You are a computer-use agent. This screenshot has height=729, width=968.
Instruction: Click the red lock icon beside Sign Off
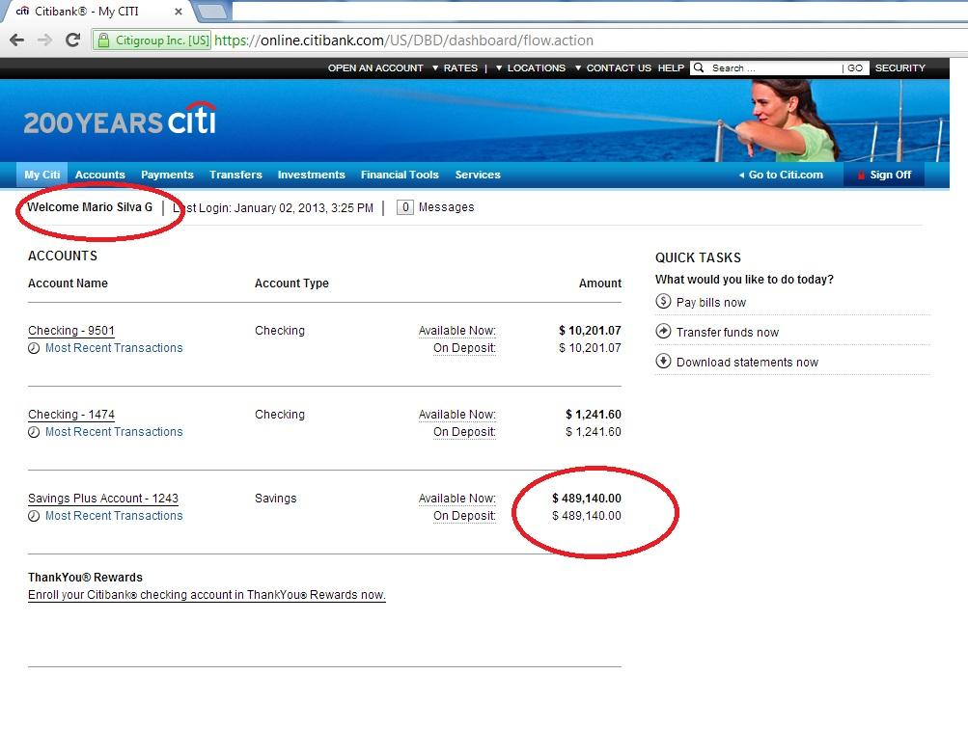861,175
